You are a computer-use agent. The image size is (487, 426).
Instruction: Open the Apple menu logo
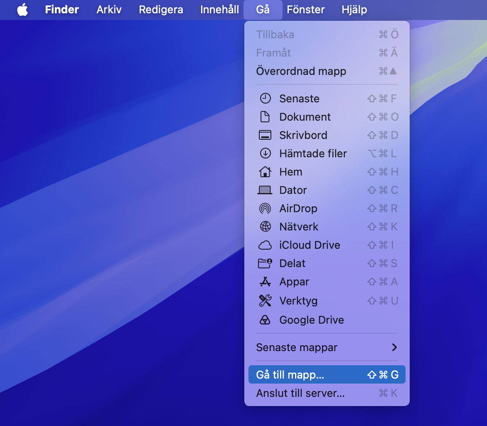click(22, 10)
